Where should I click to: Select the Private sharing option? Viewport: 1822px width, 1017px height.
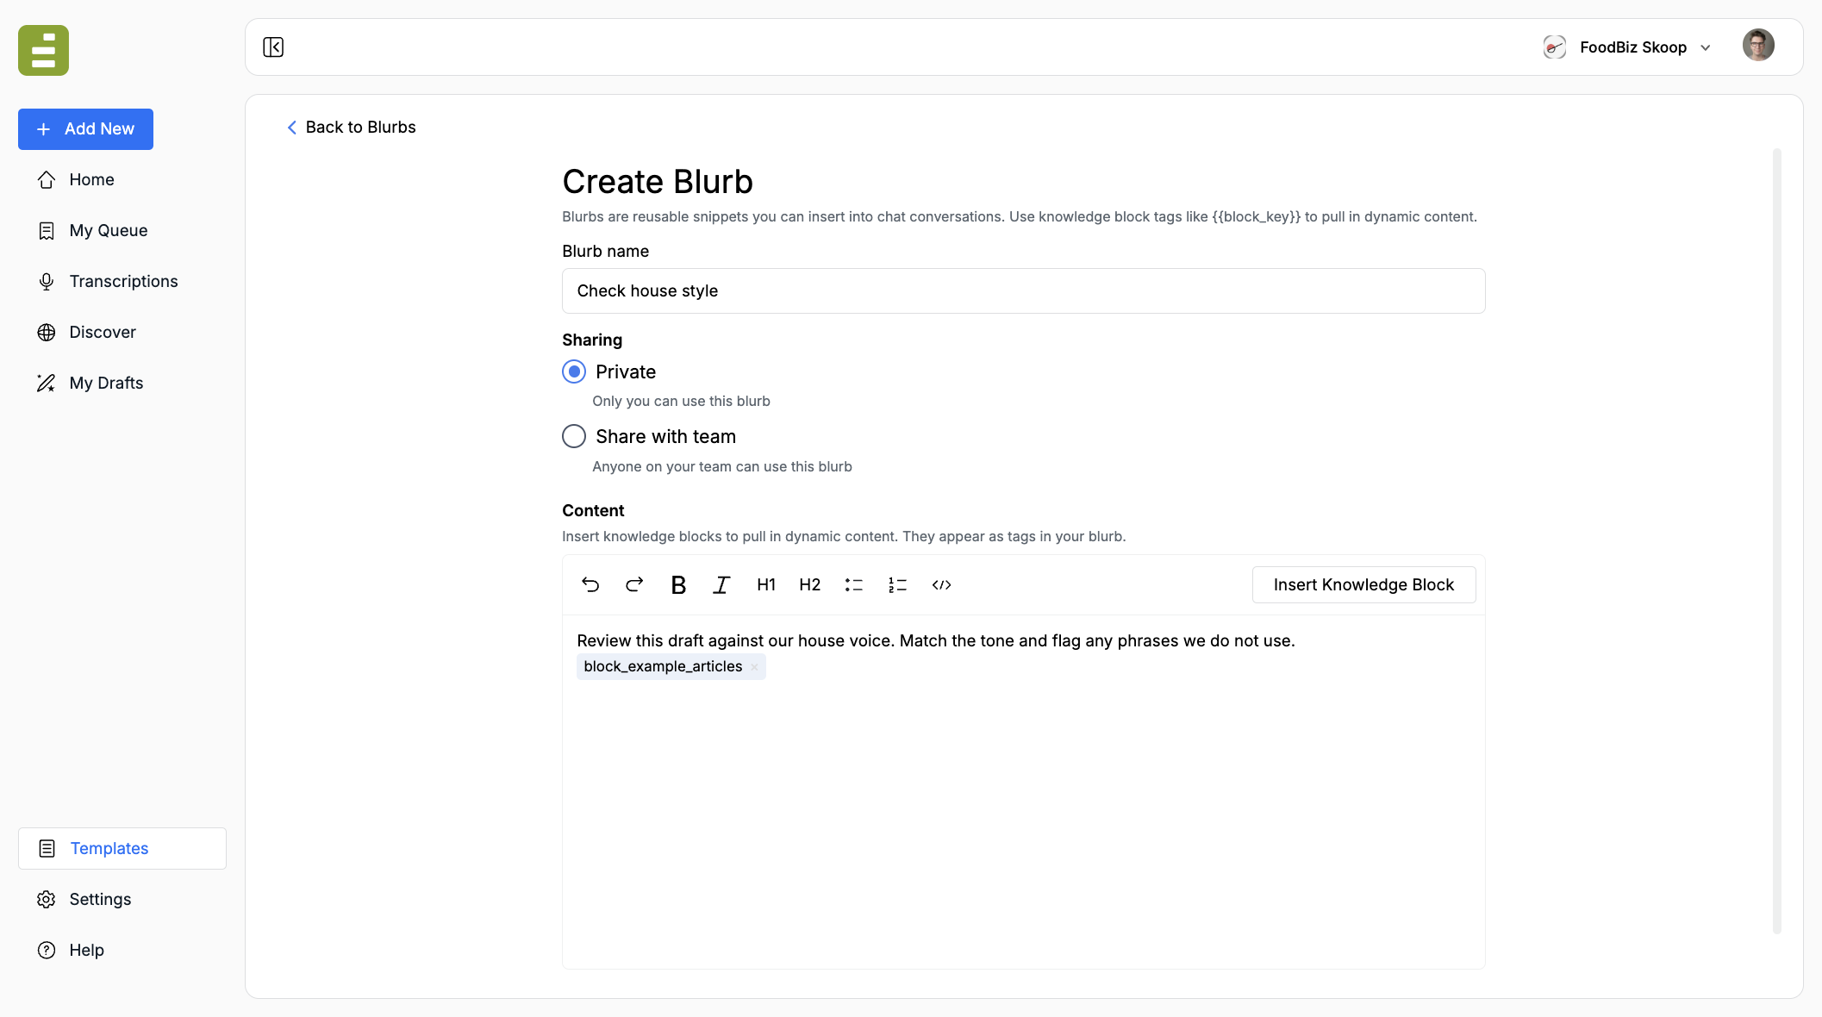574,371
